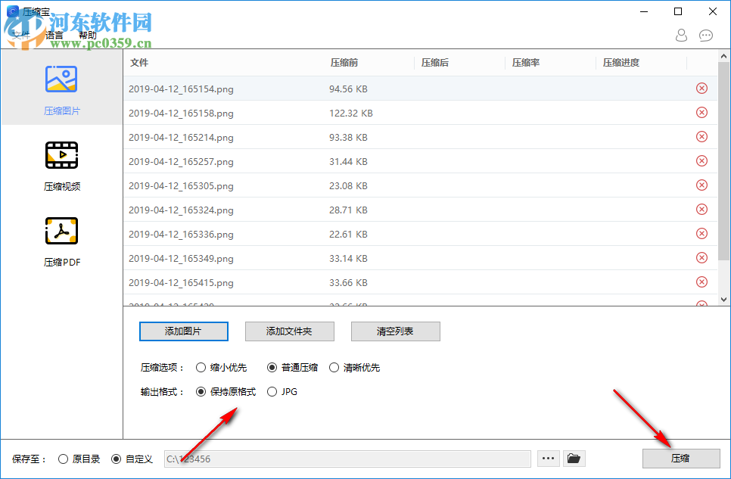Switch to the 压缩视频 video compression tool
731x479 pixels.
61,164
